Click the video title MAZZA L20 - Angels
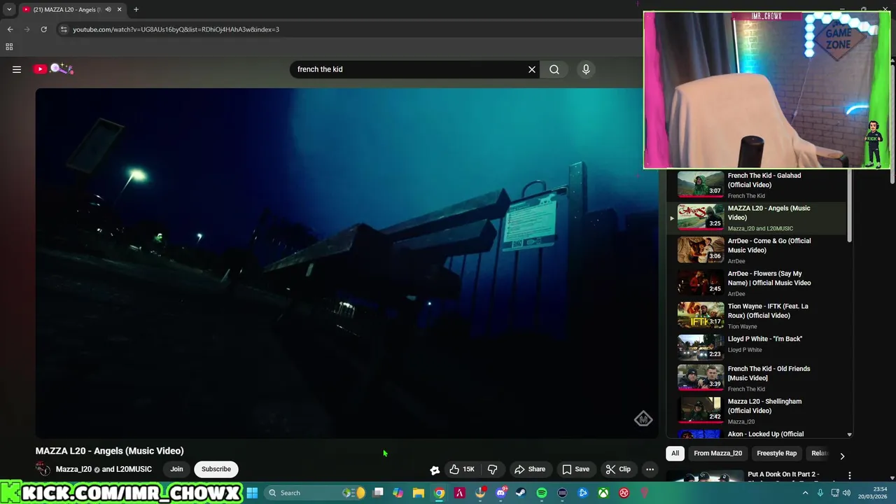 110,451
